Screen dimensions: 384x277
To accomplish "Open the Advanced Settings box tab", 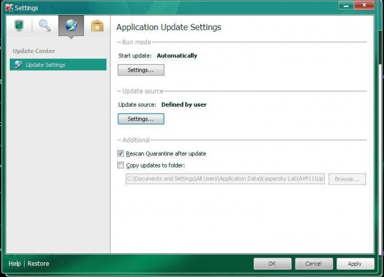I will click(97, 25).
